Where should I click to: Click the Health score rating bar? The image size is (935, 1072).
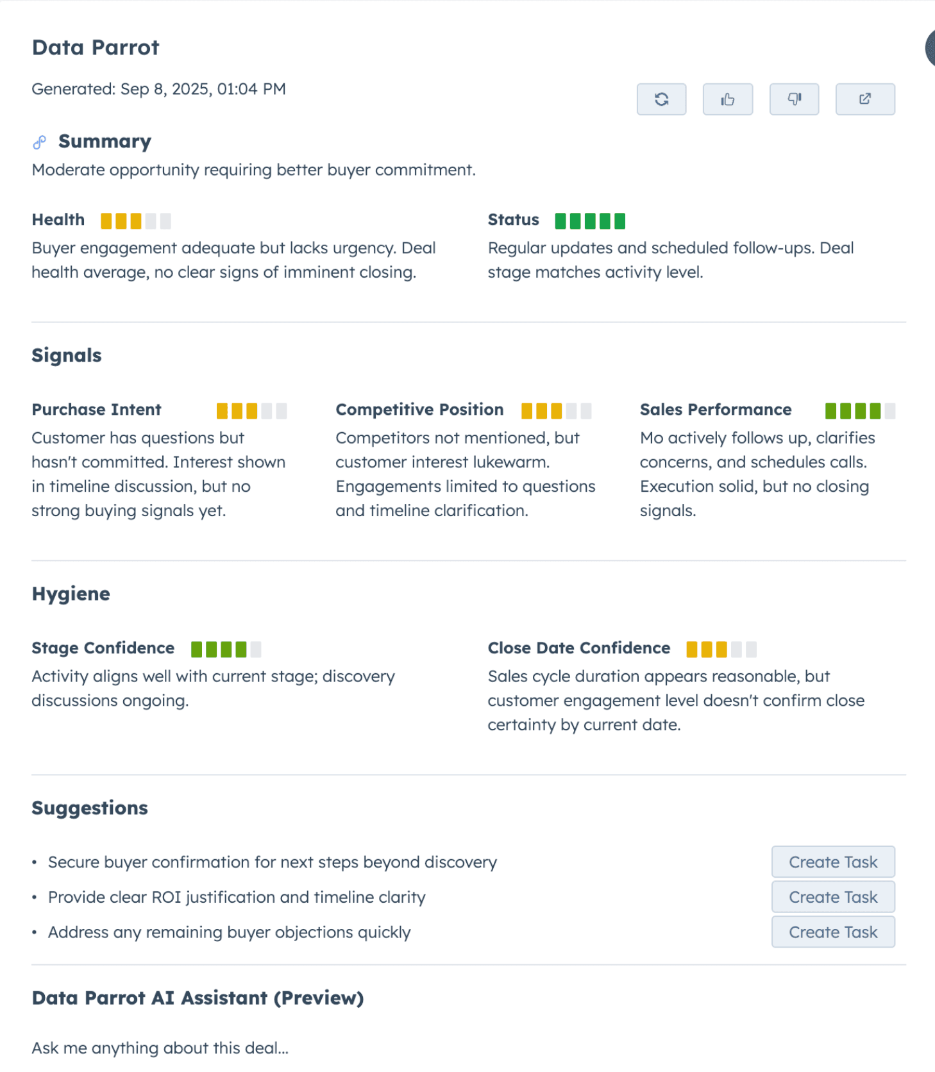(x=135, y=221)
